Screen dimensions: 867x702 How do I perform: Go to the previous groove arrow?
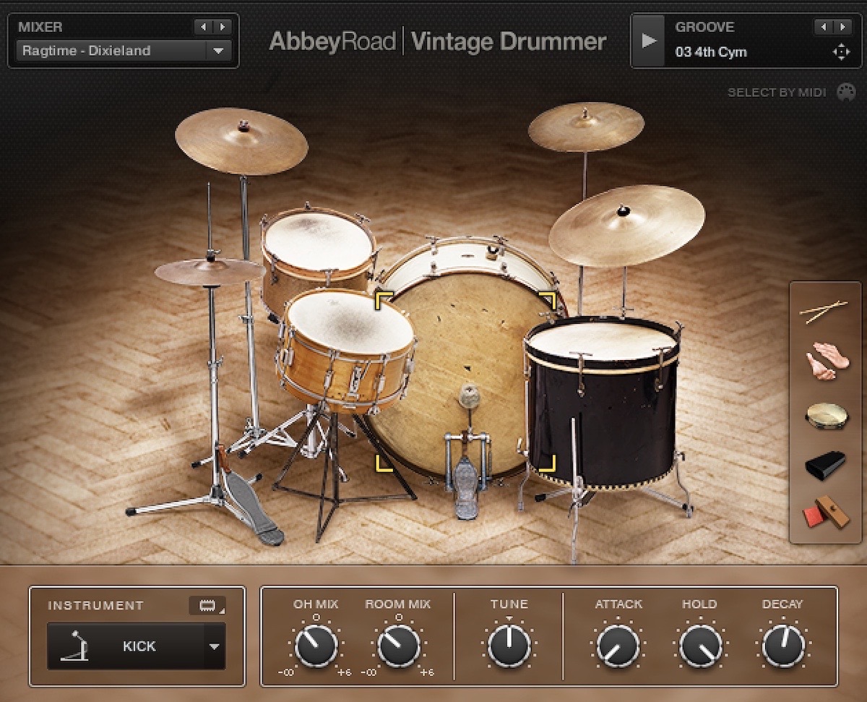[x=824, y=27]
